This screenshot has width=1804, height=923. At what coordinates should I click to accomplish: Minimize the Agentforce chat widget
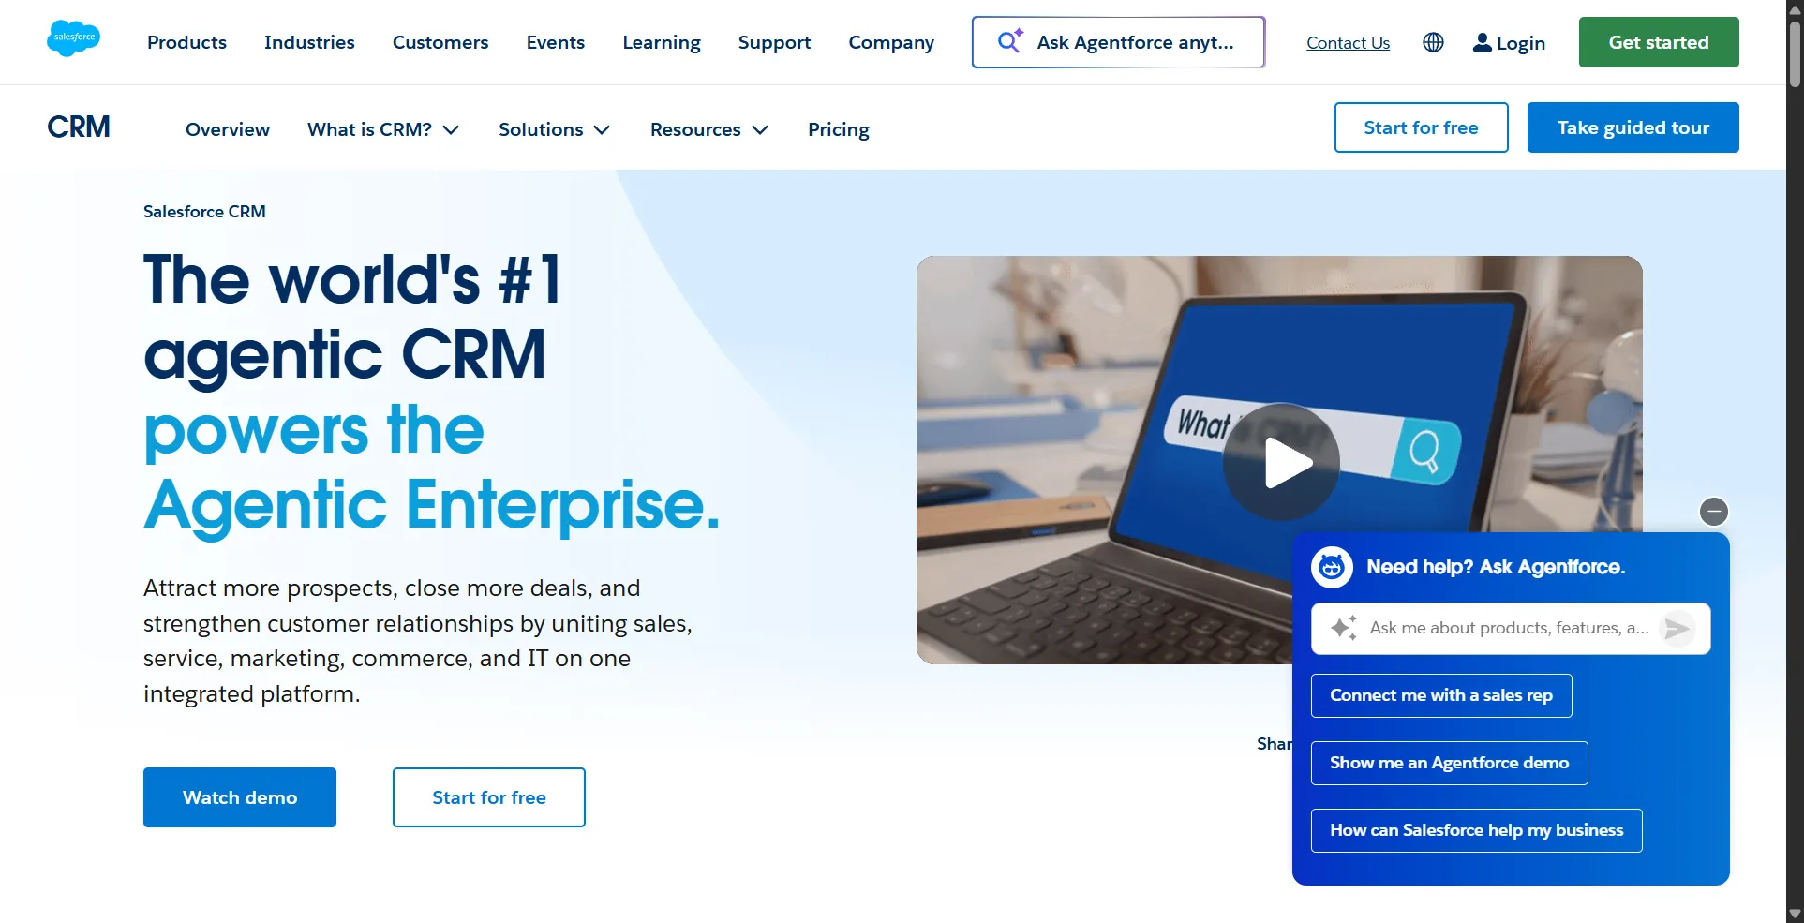1714,512
